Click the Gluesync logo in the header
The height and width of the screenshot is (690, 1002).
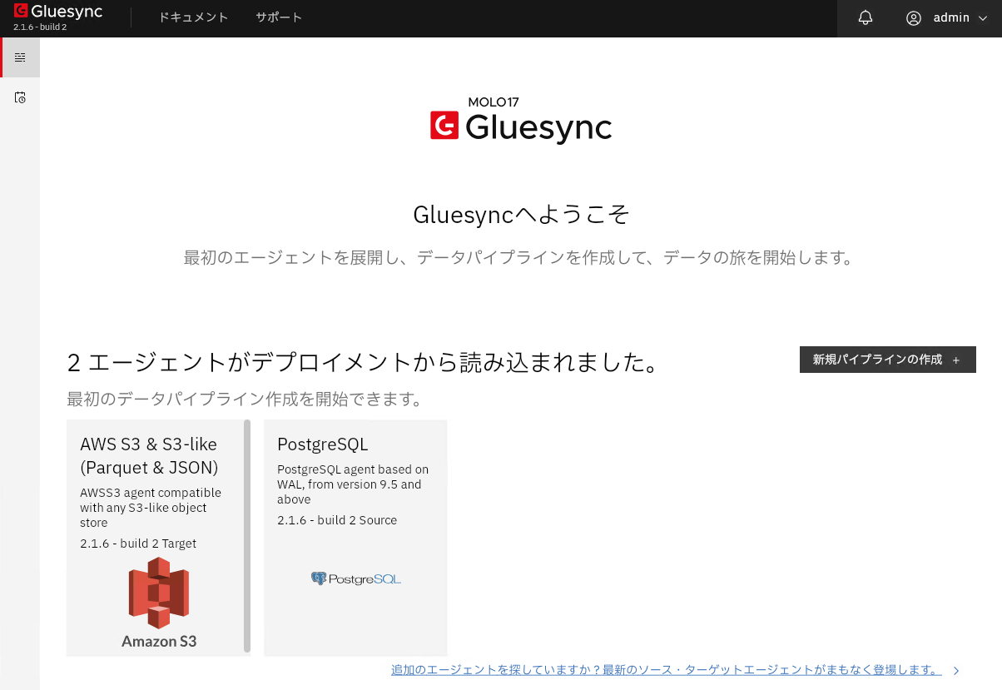click(x=58, y=12)
